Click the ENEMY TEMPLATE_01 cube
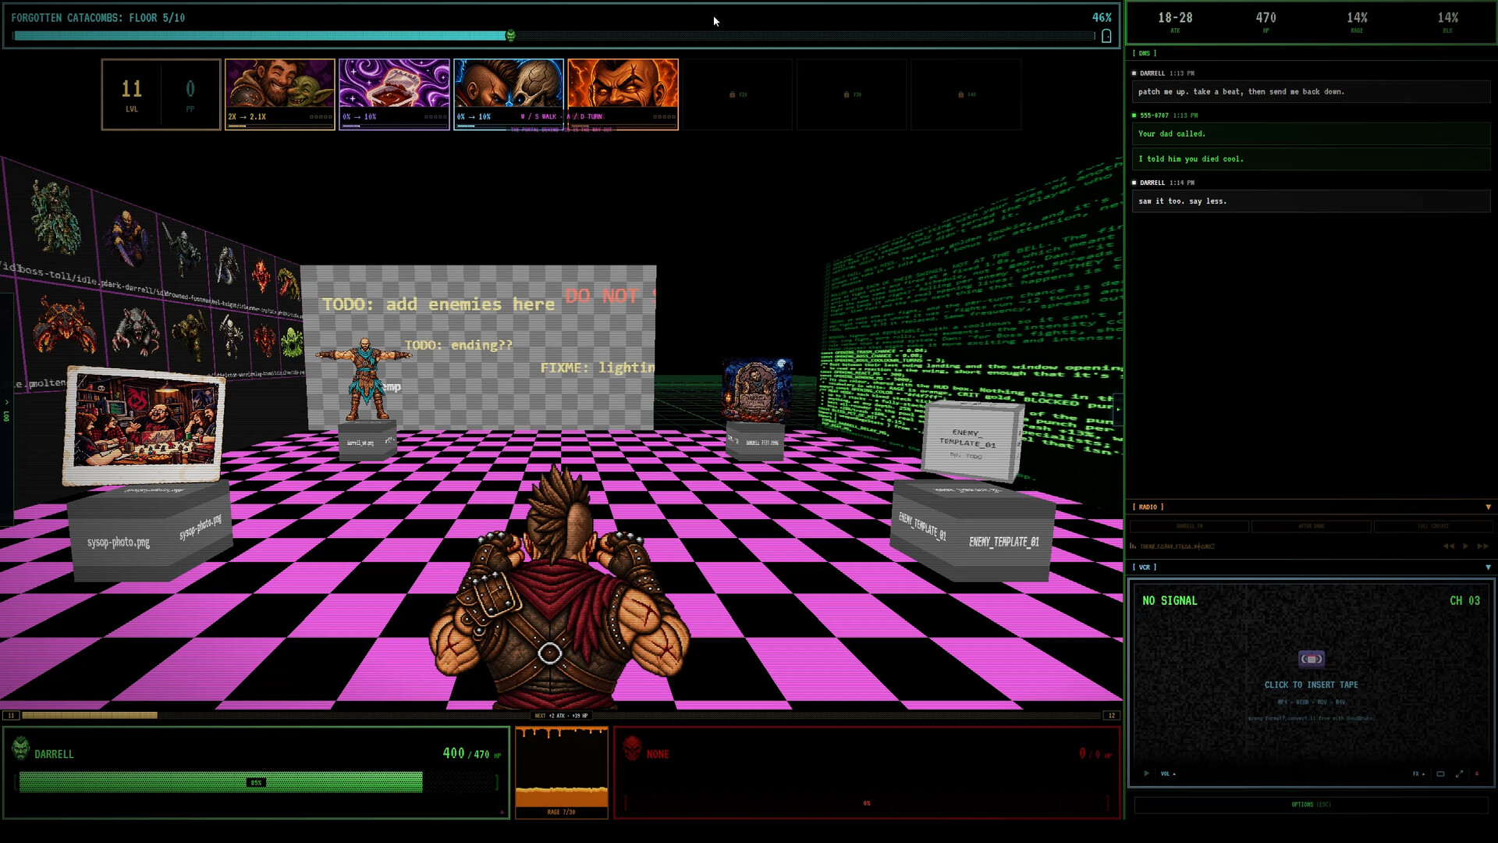This screenshot has width=1498, height=843. 971,441
